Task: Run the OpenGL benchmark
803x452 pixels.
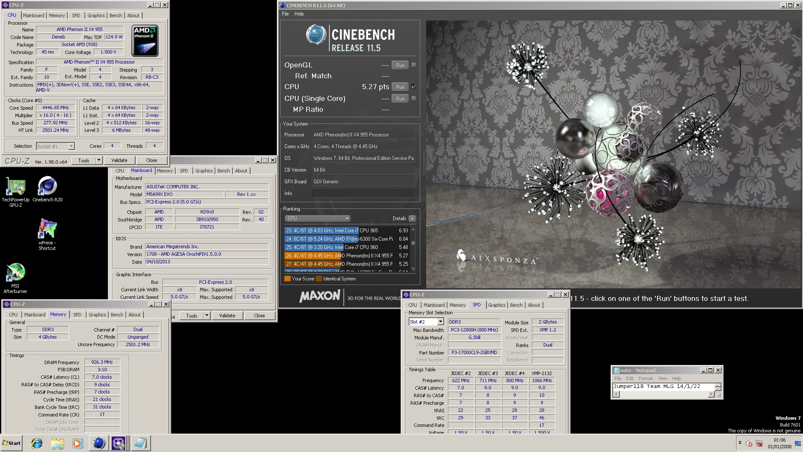Action: [x=400, y=65]
